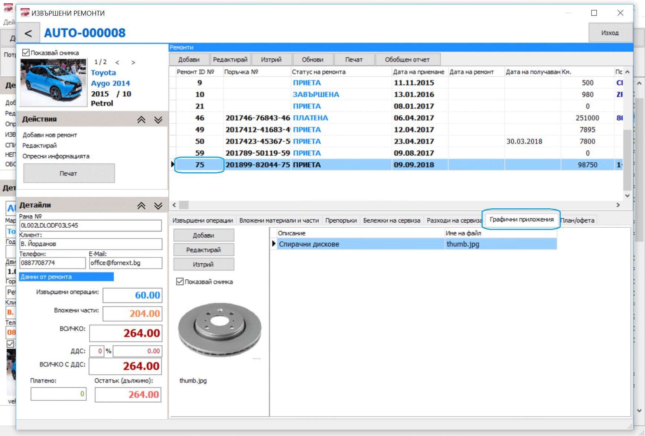Viewport: 645px width, 436px height.
Task: Open the Извършени операции tab
Action: coord(203,220)
